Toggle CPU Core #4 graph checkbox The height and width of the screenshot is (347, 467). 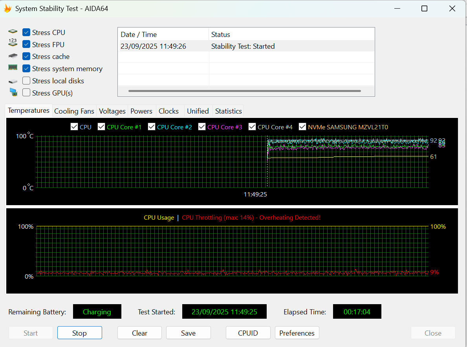click(252, 127)
